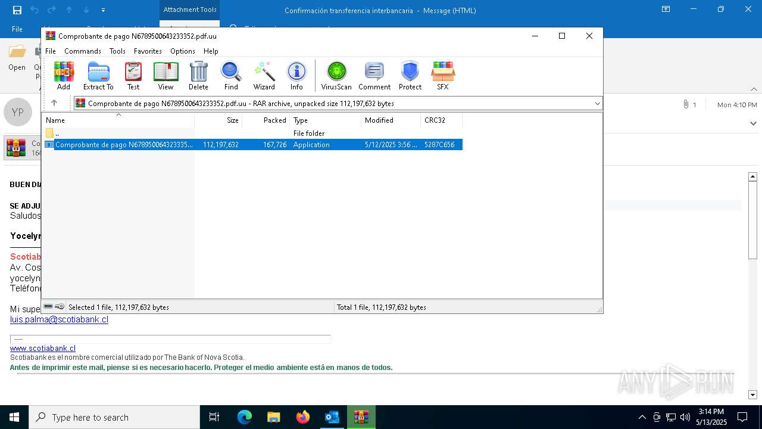This screenshot has height=429, width=762.
Task: Sort by CRC32 column header
Action: coord(441,120)
